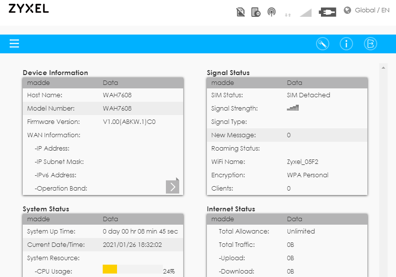Click the Current Date/Time row
Viewport: 396px width, 277px height.
pos(103,245)
